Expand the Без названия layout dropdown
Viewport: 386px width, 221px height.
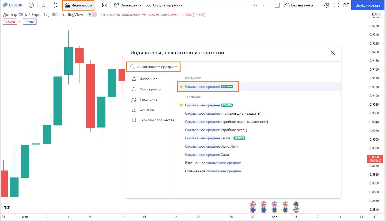tap(317, 5)
